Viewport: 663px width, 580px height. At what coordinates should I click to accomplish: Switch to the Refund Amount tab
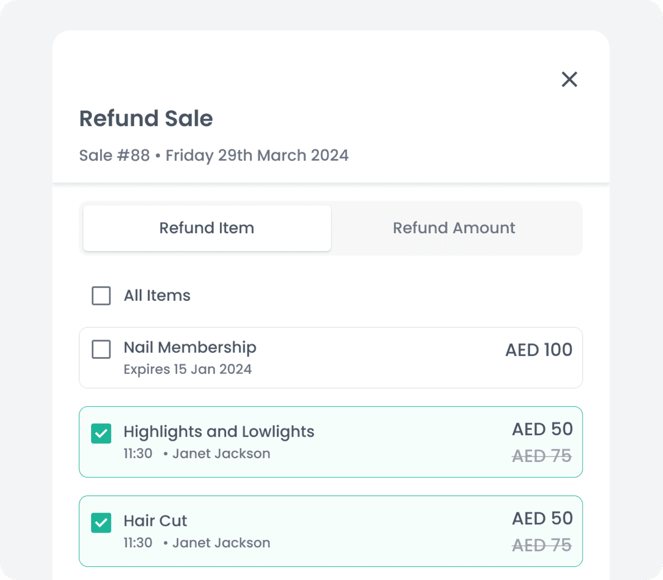(454, 228)
